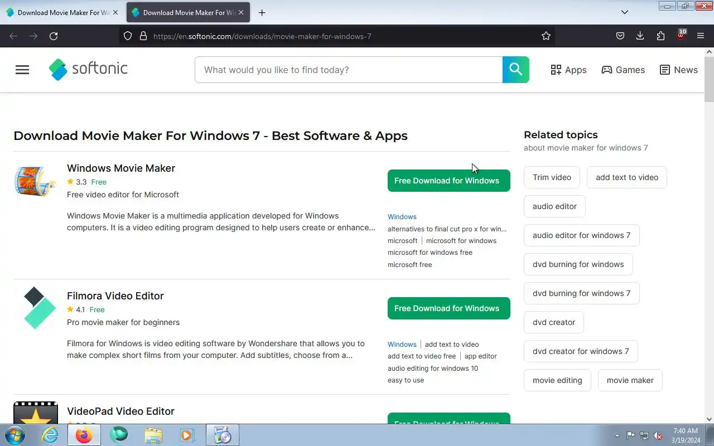
Task: Select 'dvd creator for windows 7' topic
Action: (x=581, y=351)
